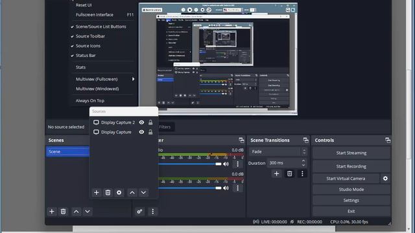Lock the Display Capture 2 source
This screenshot has height=233, width=415.
pos(150,122)
